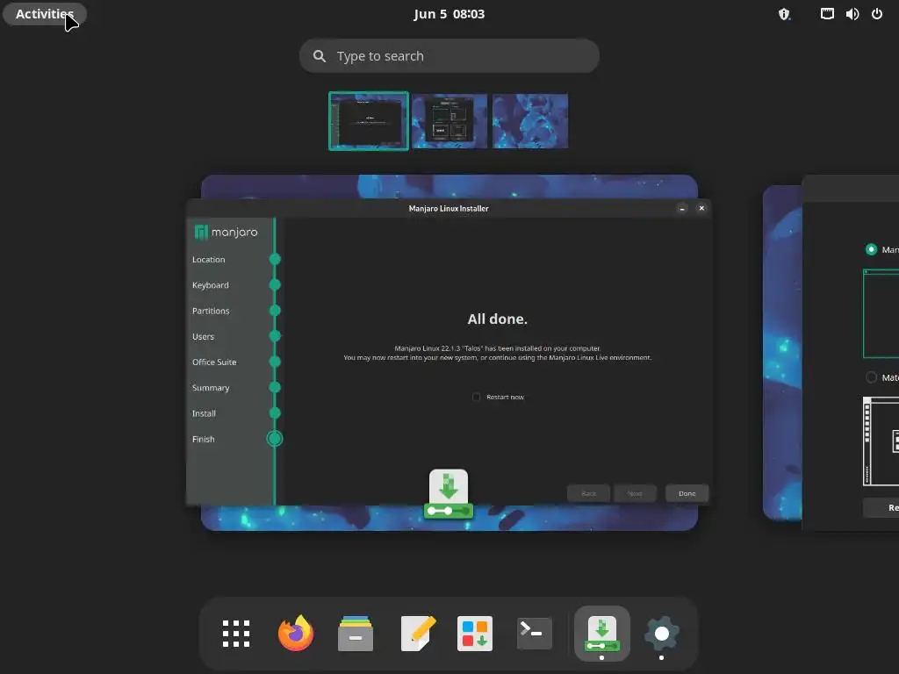899x674 pixels.
Task: Click the Manjaro logo in installer sidebar
Action: pyautogui.click(x=226, y=232)
